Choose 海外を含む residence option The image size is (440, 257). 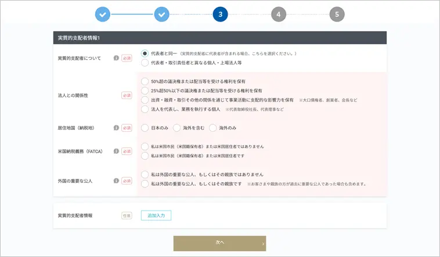[177, 128]
